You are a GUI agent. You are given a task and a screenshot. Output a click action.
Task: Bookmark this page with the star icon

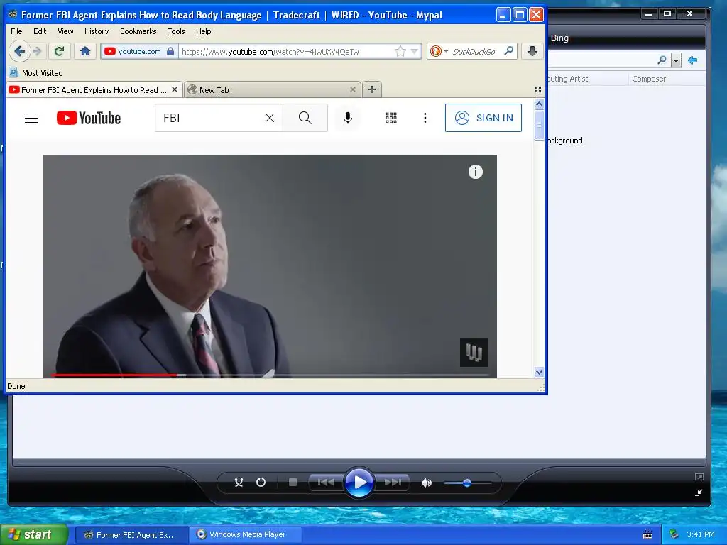click(x=400, y=51)
